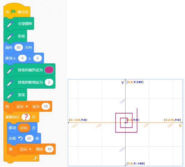Select the x value field in 移到 block
The image size is (185, 167).
tap(22, 58)
